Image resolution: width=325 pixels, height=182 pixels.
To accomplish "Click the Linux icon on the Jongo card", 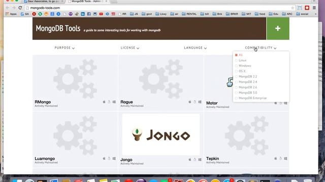I will click(194, 160).
